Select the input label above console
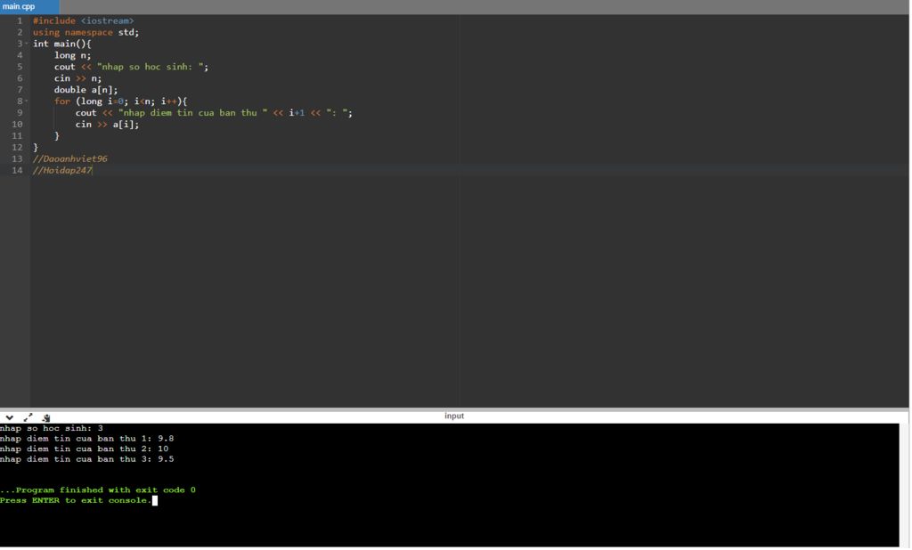This screenshot has height=550, width=912. [454, 417]
